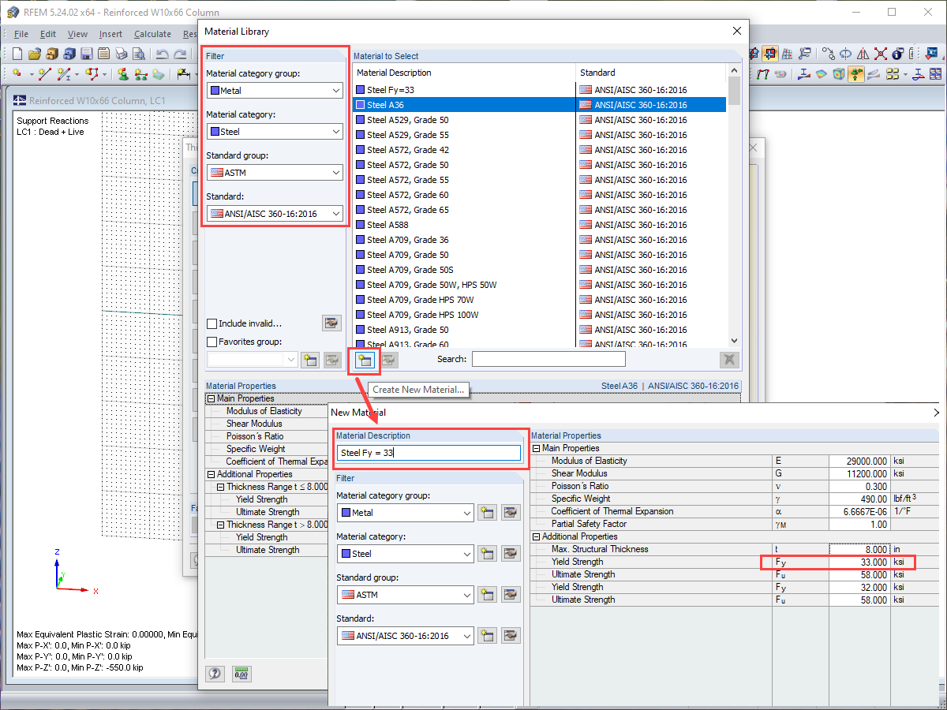947x710 pixels.
Task: Open the File menu
Action: [21, 34]
